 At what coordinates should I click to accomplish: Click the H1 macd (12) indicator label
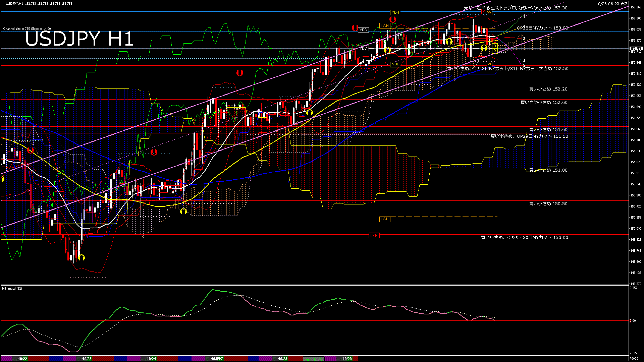(12, 289)
